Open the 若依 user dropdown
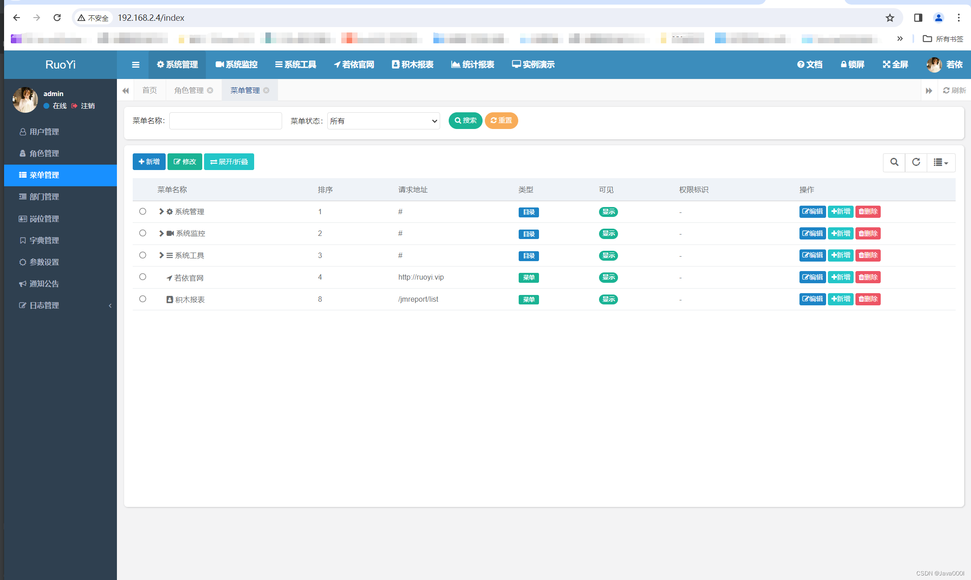Viewport: 971px width, 580px height. tap(945, 64)
